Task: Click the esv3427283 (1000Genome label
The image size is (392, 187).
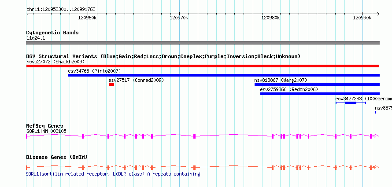Action: tap(363, 99)
